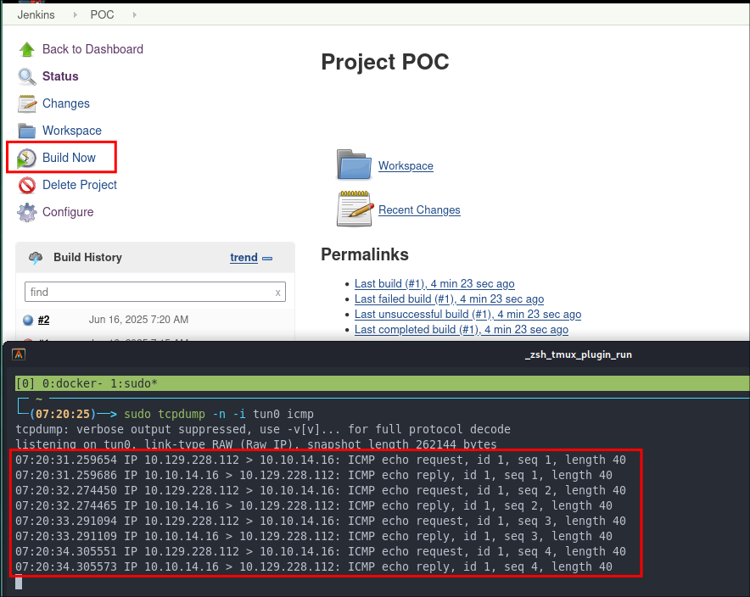Click the large Recent Changes notepad icon
The image size is (750, 597).
point(355,209)
